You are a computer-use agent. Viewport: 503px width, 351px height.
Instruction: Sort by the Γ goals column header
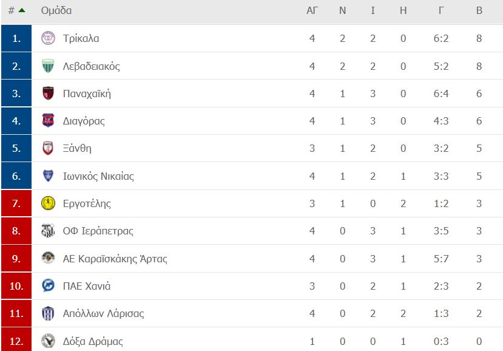click(441, 10)
